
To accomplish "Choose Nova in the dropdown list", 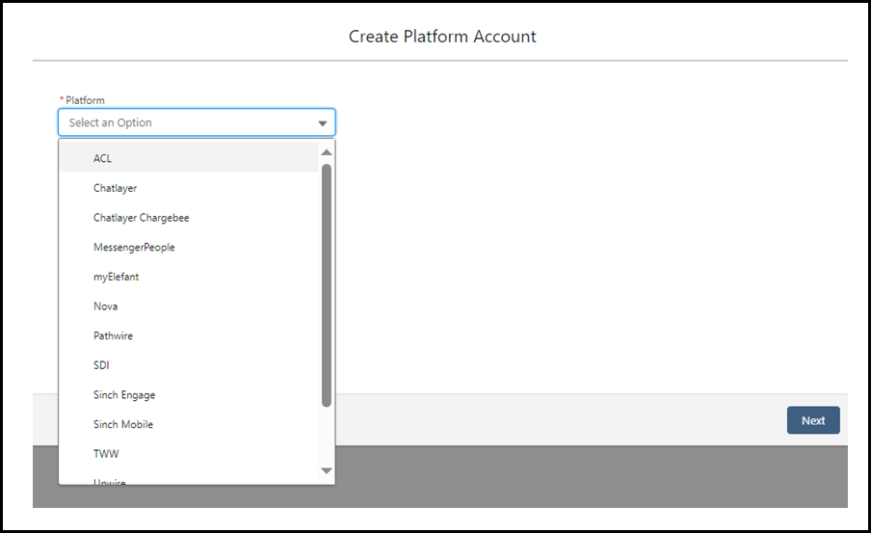I will [x=190, y=306].
